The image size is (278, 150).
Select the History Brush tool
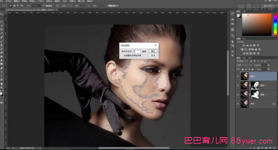click(2, 49)
